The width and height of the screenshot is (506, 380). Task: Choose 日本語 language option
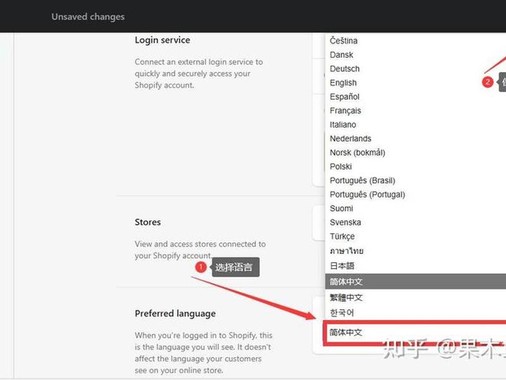(416, 266)
